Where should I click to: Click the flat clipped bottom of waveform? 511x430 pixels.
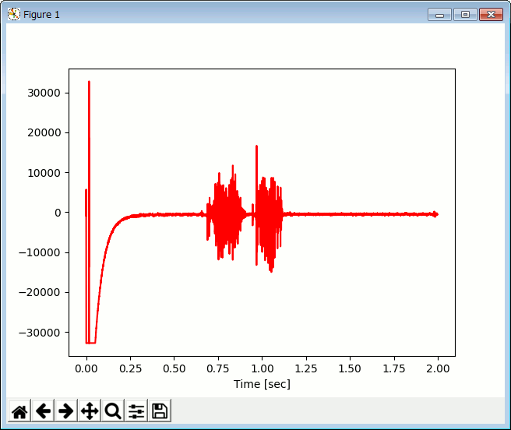click(90, 343)
